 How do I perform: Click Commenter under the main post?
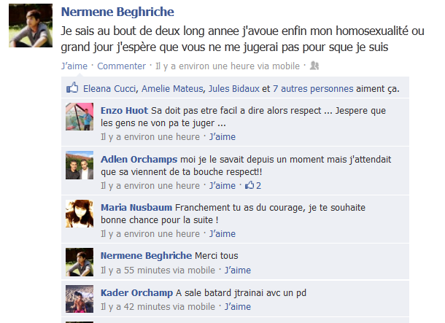click(122, 66)
